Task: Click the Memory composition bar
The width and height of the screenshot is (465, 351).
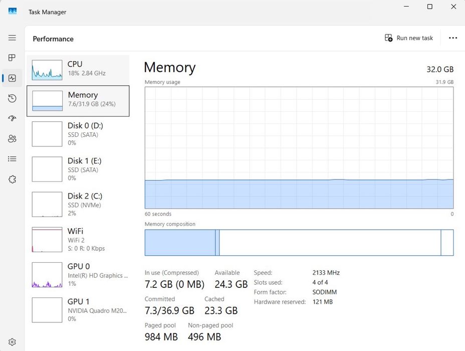Action: (299, 243)
